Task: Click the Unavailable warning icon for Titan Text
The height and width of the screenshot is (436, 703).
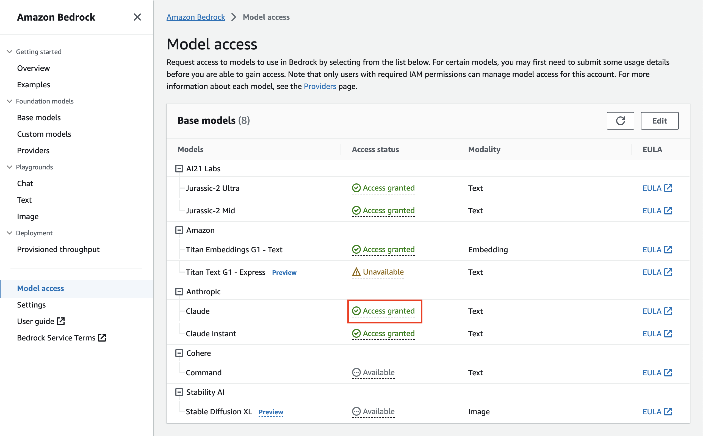Action: [x=356, y=272]
